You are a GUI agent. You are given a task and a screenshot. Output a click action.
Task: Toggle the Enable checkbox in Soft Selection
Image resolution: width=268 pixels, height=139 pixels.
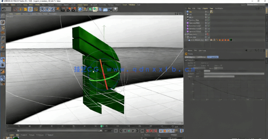coord(194,63)
